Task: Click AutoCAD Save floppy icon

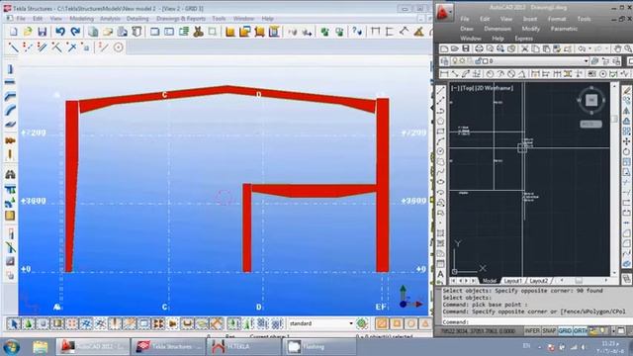Action: point(466,48)
